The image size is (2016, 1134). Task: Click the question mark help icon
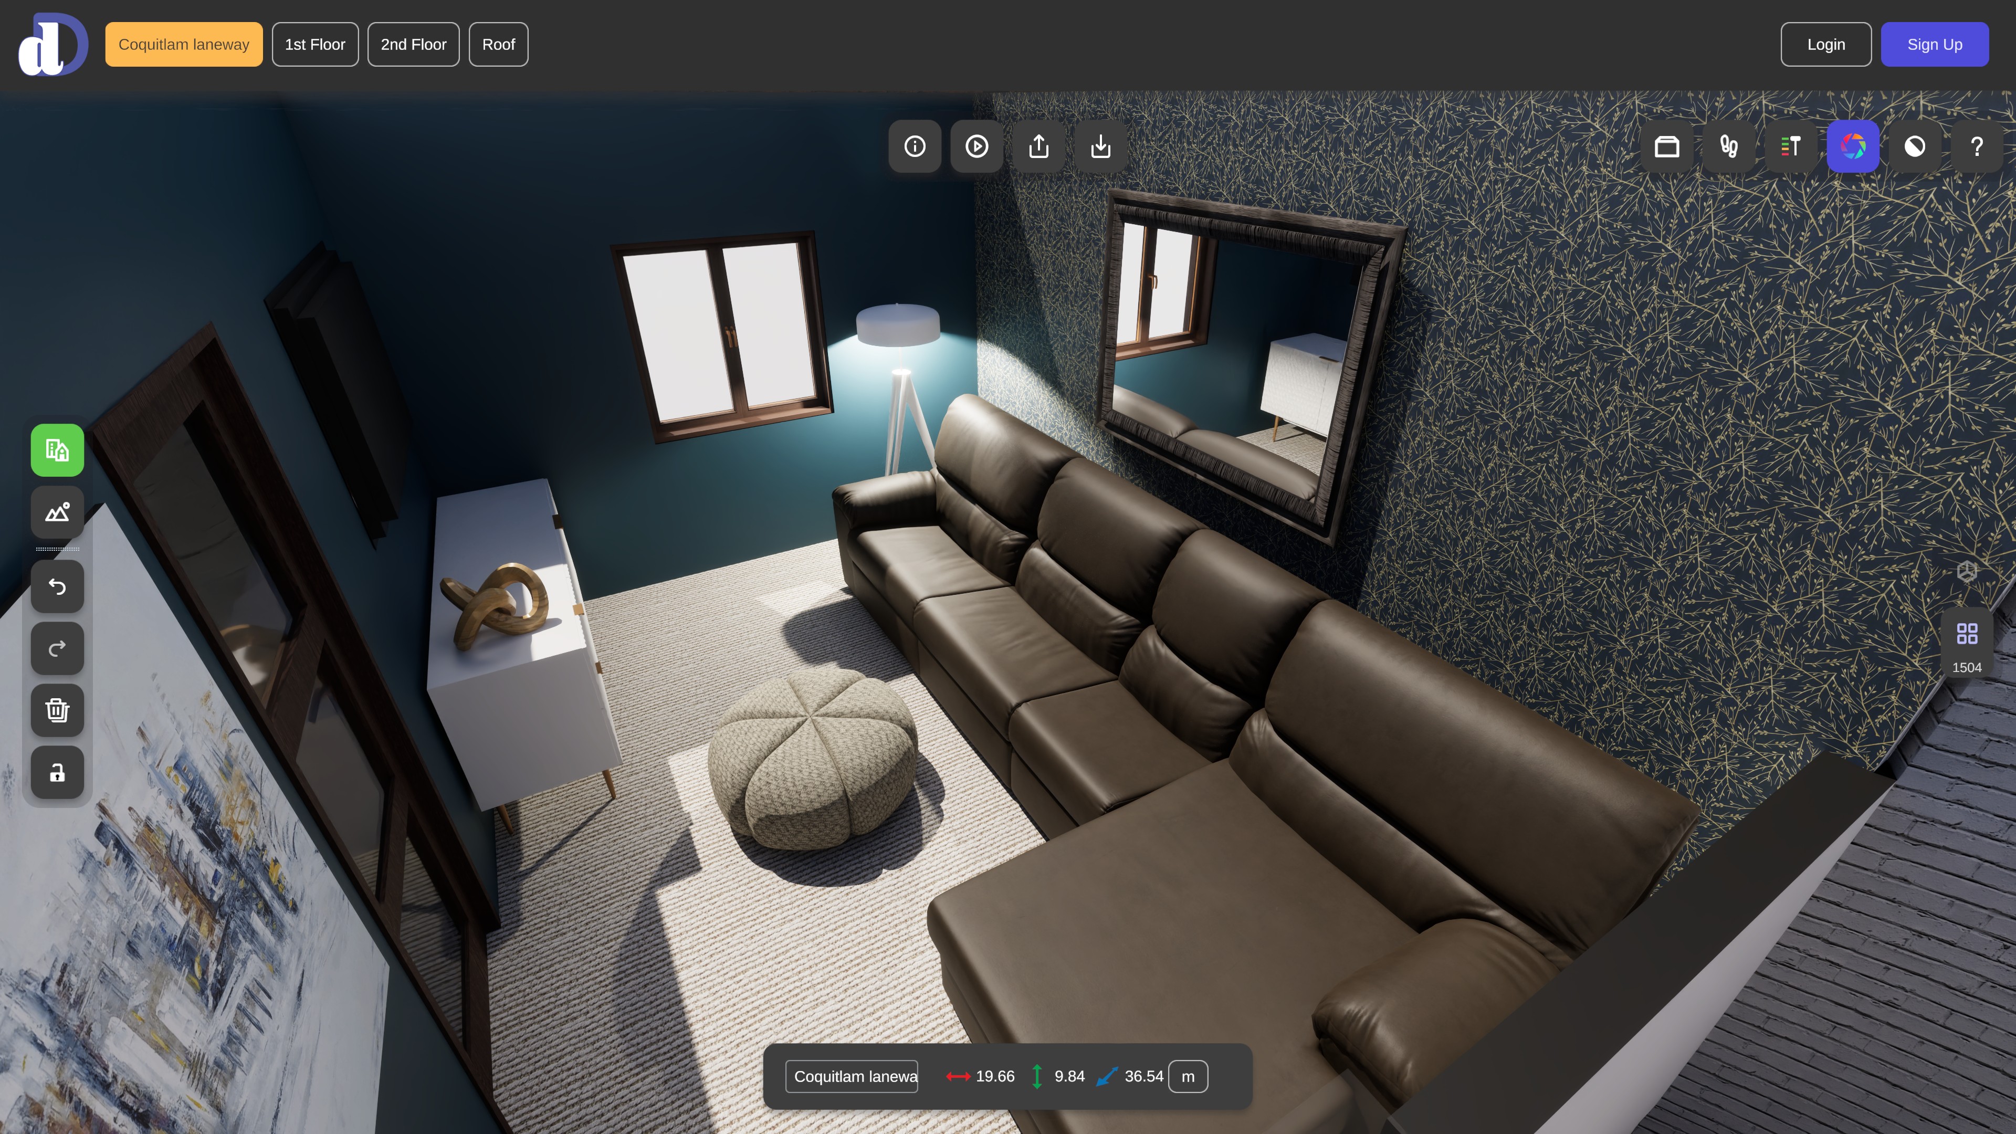click(1976, 146)
